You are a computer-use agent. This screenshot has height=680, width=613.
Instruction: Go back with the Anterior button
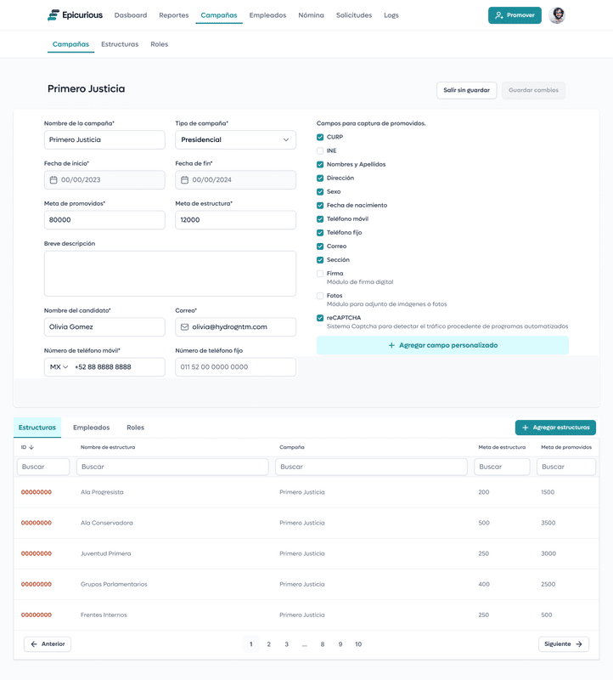pos(48,644)
